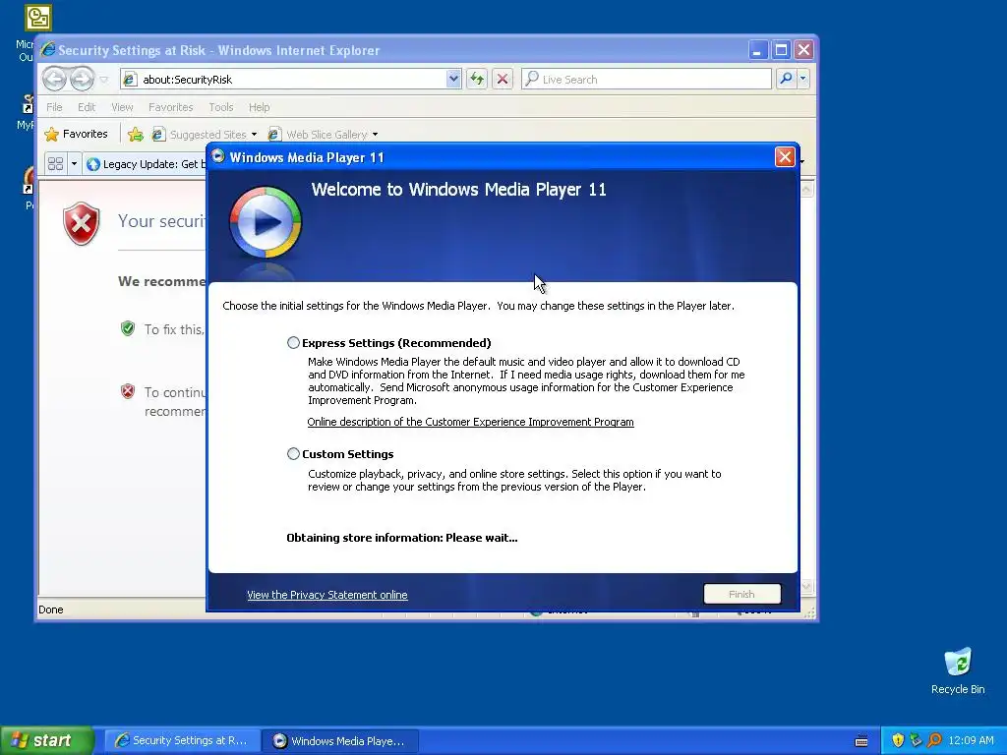Click the on-screen keyboard tray icon
The width and height of the screenshot is (1007, 755).
[x=861, y=741]
